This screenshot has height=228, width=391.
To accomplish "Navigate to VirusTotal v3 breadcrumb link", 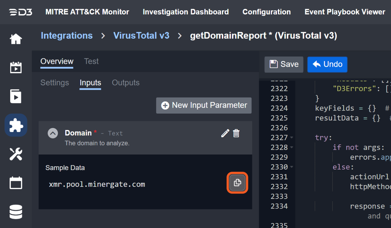I will click(x=141, y=36).
